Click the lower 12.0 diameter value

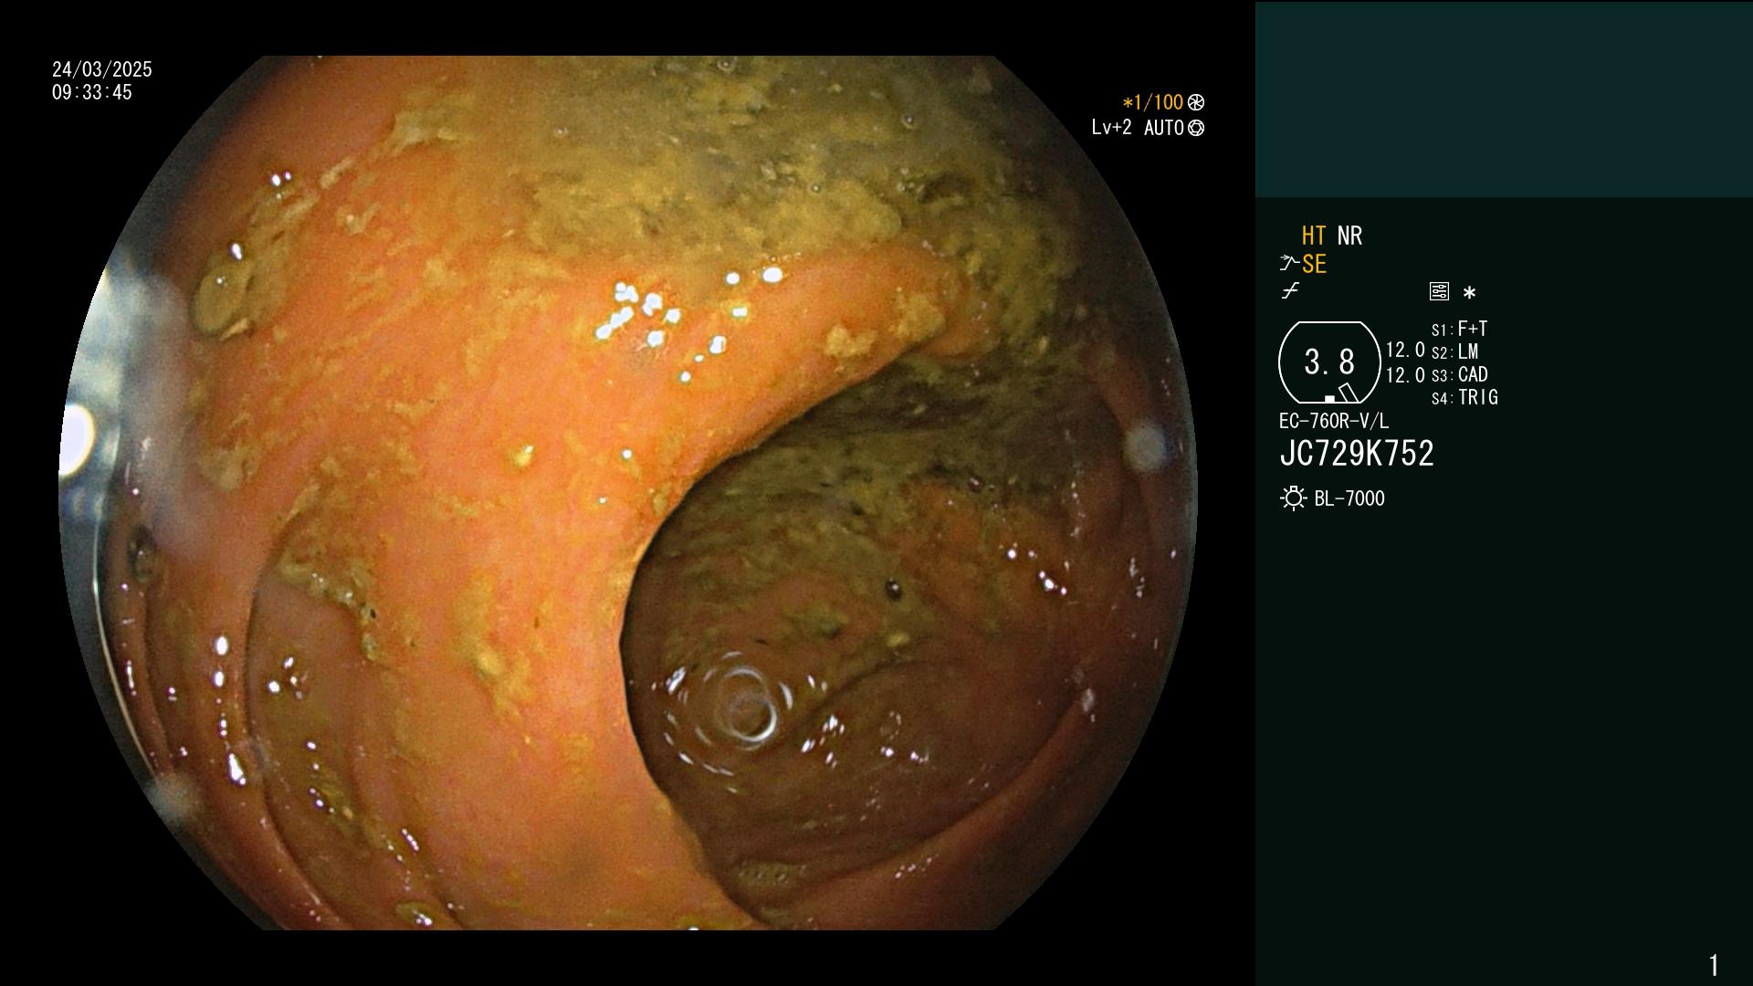pos(1405,375)
